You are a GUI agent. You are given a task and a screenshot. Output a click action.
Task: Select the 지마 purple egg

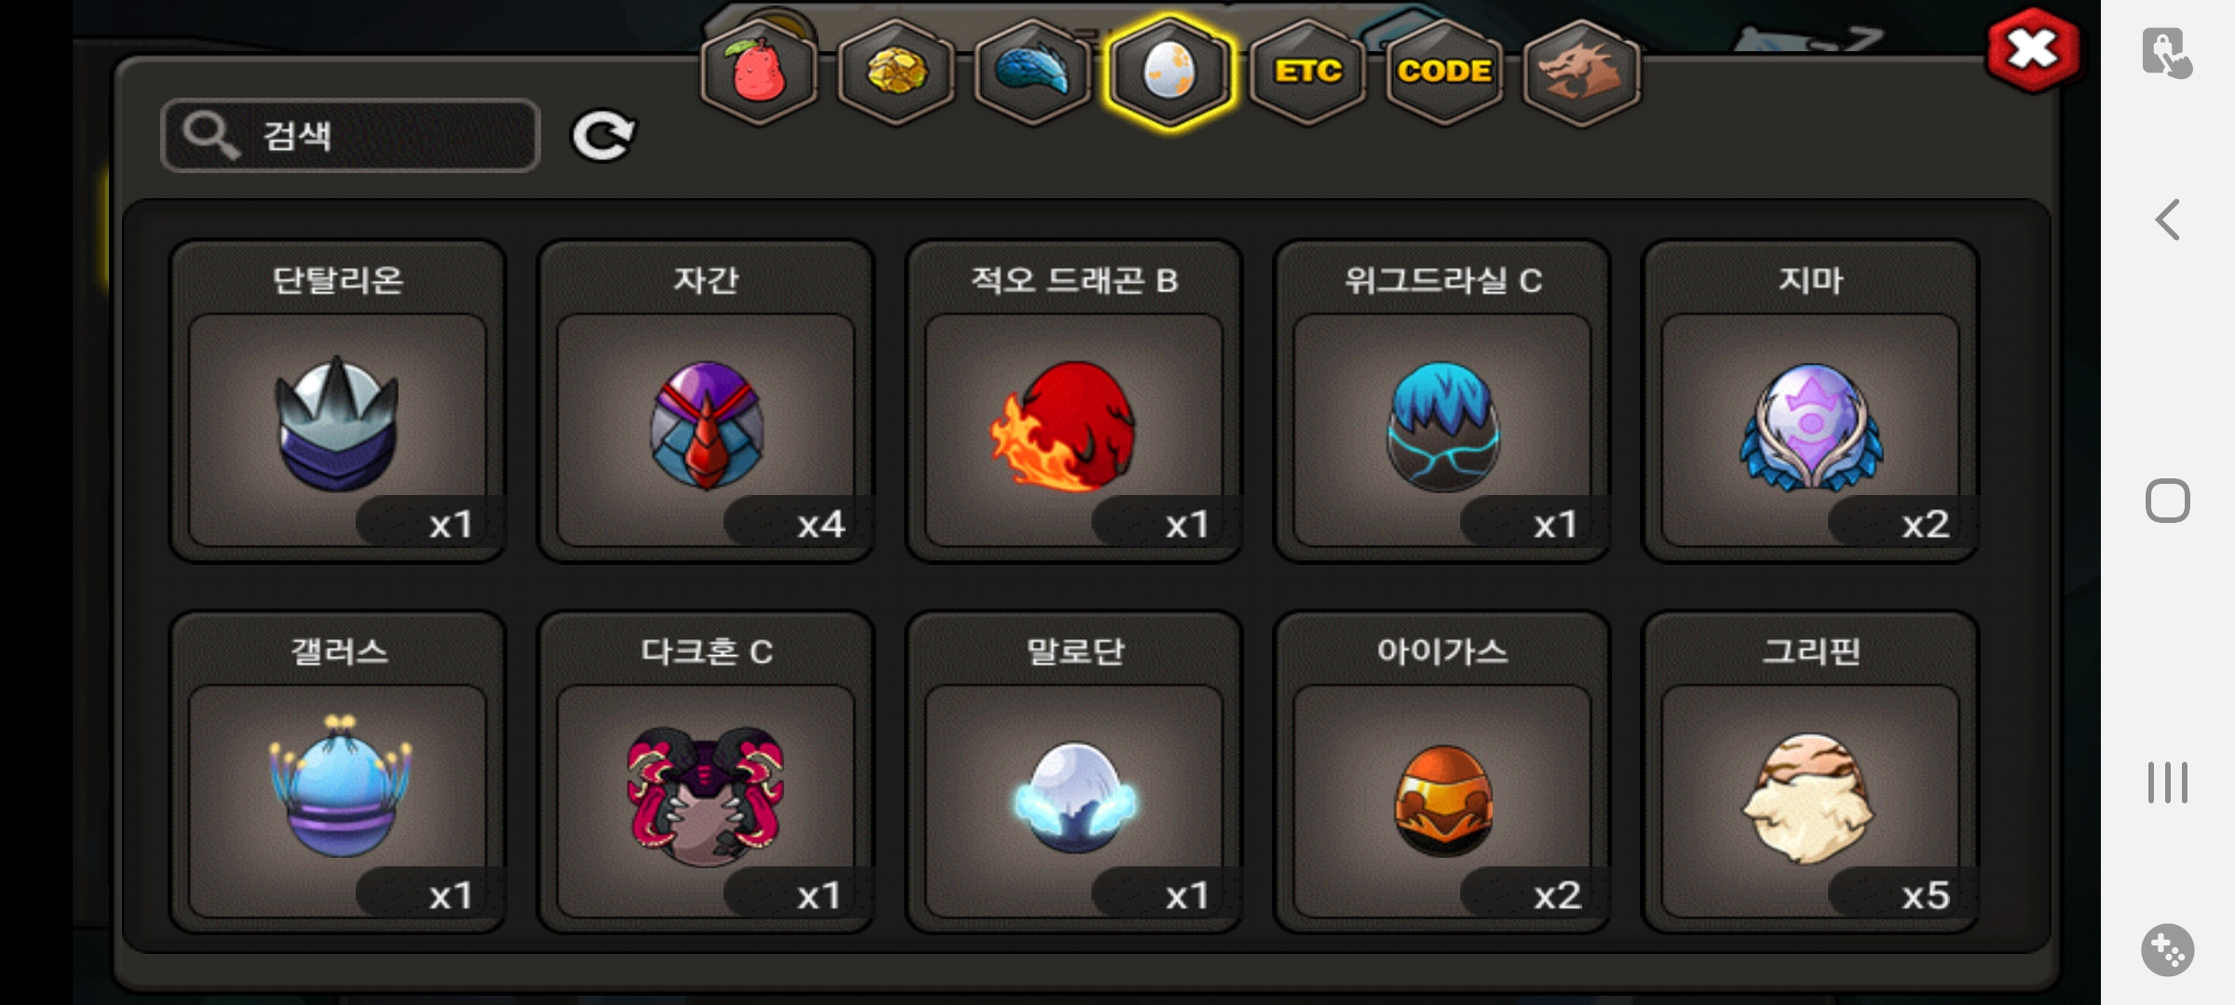point(1810,401)
